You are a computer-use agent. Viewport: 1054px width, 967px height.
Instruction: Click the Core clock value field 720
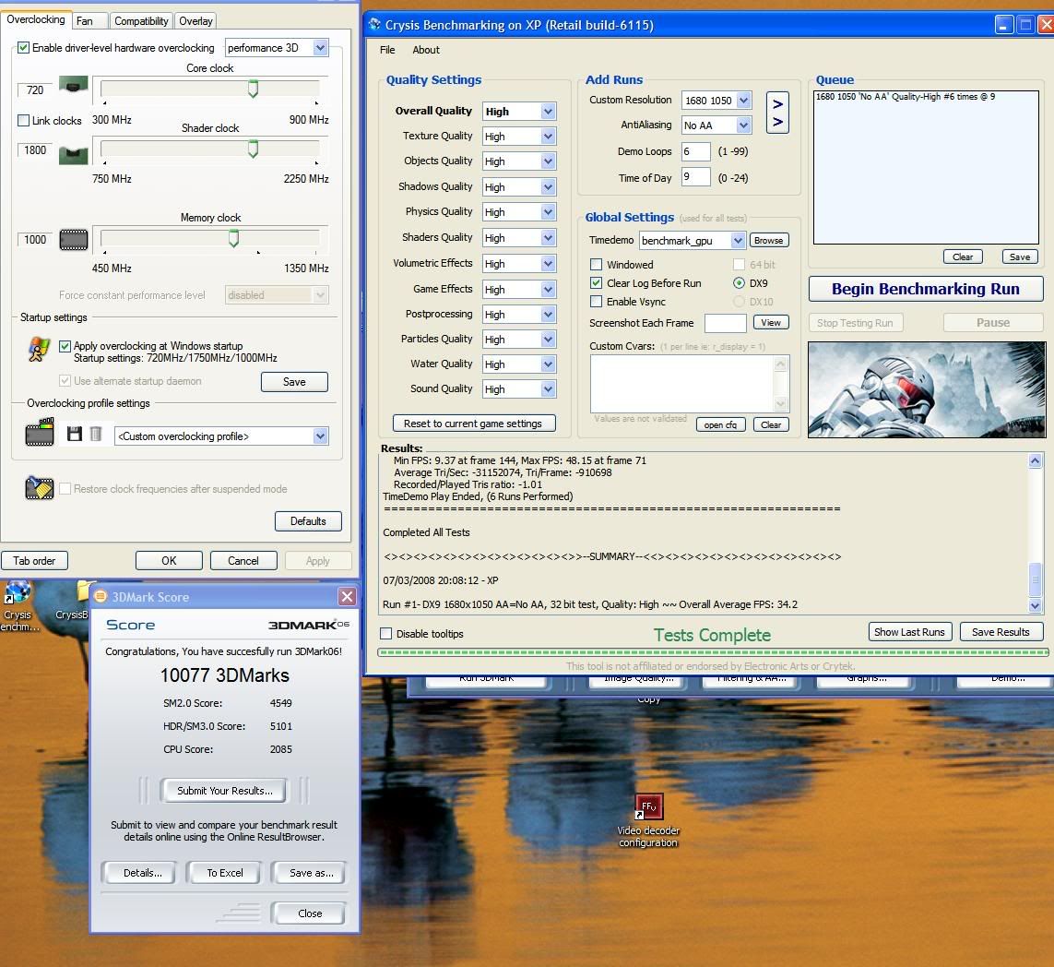(35, 90)
